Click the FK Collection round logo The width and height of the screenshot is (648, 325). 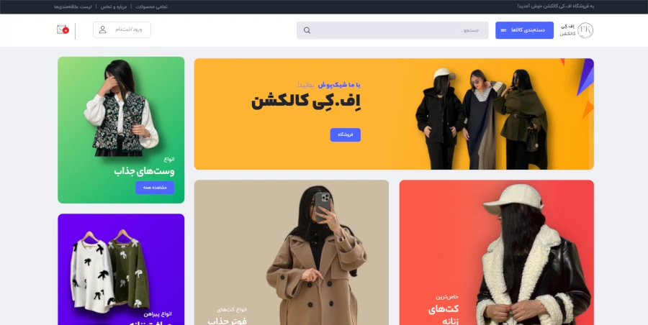pyautogui.click(x=585, y=30)
